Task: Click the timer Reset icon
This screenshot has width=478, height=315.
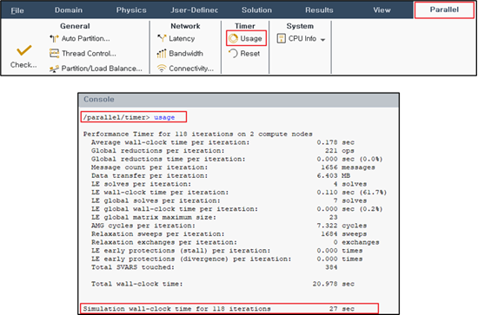Action: click(x=233, y=54)
